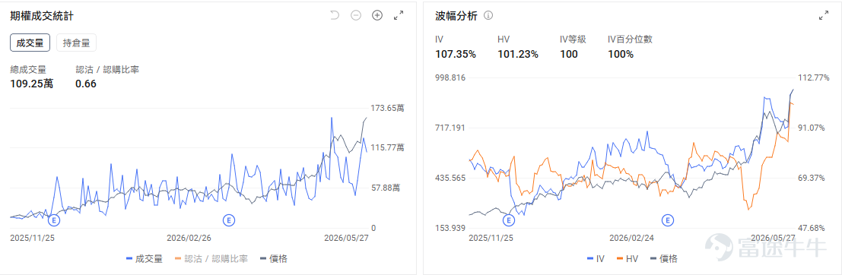
Task: Click the 2026/05/27 date in volume chart
Action: click(346, 238)
